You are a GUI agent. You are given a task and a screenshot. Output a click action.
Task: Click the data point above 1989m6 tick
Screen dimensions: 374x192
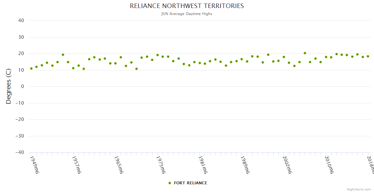pyautogui.click(x=242, y=59)
